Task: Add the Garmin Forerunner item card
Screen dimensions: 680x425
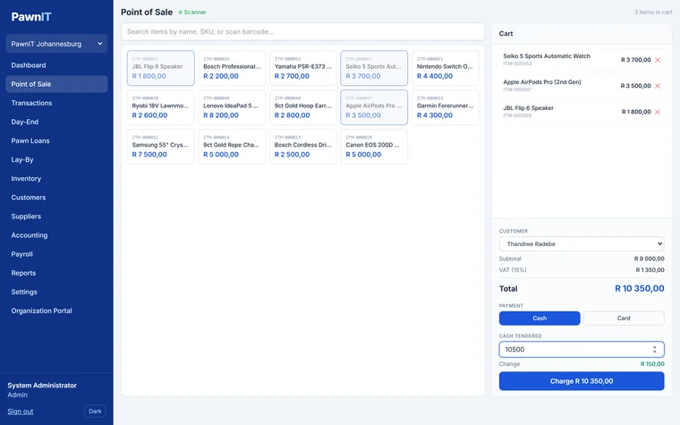Action: [x=445, y=107]
